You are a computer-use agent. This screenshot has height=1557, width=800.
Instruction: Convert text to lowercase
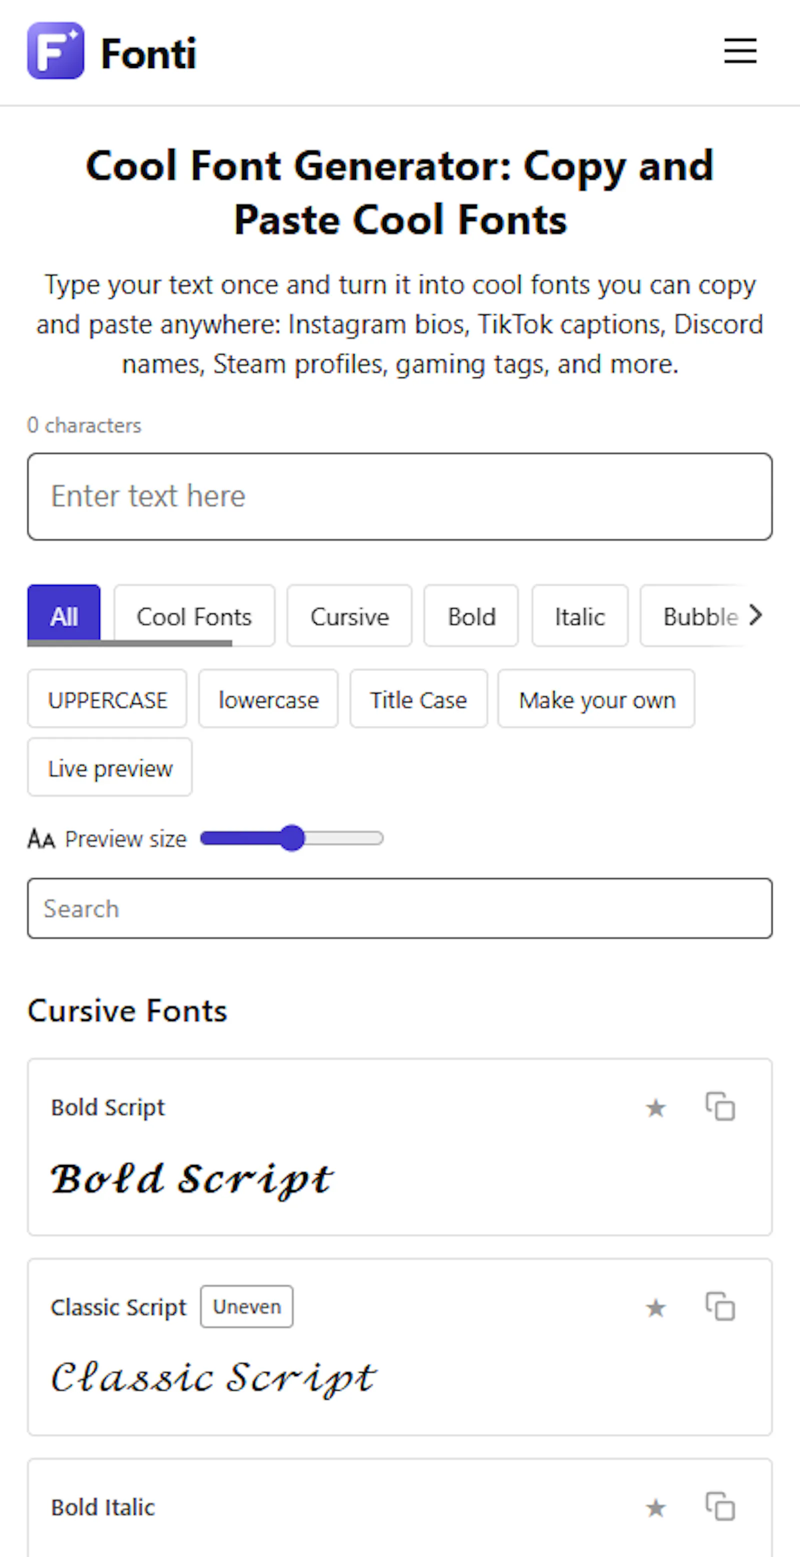268,698
